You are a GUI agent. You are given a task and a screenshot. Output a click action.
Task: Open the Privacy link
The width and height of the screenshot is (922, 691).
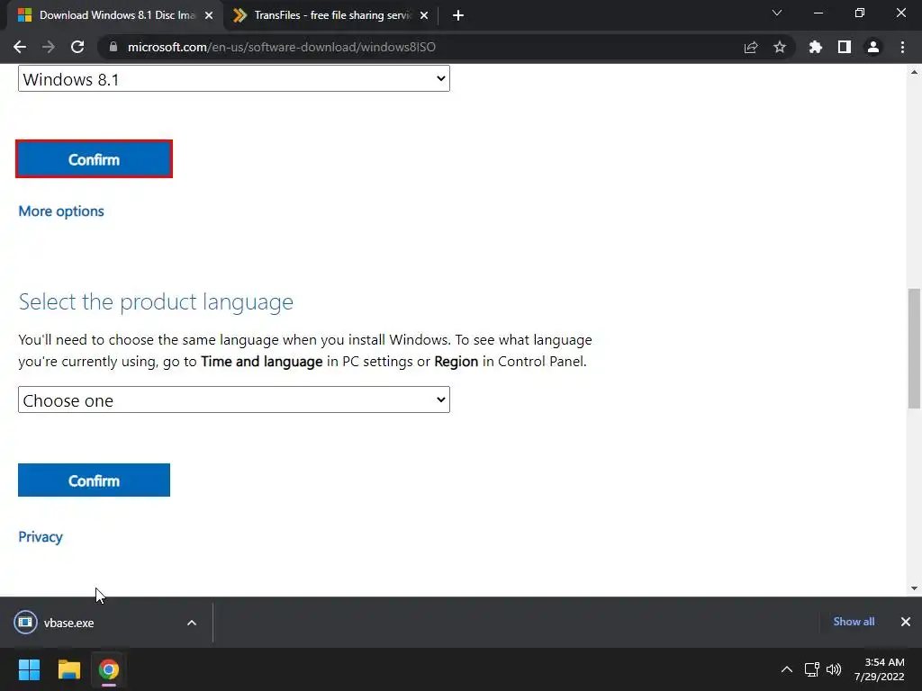click(40, 536)
